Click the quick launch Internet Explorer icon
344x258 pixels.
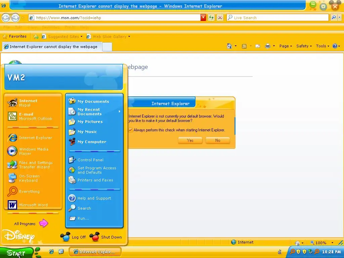coord(51,252)
